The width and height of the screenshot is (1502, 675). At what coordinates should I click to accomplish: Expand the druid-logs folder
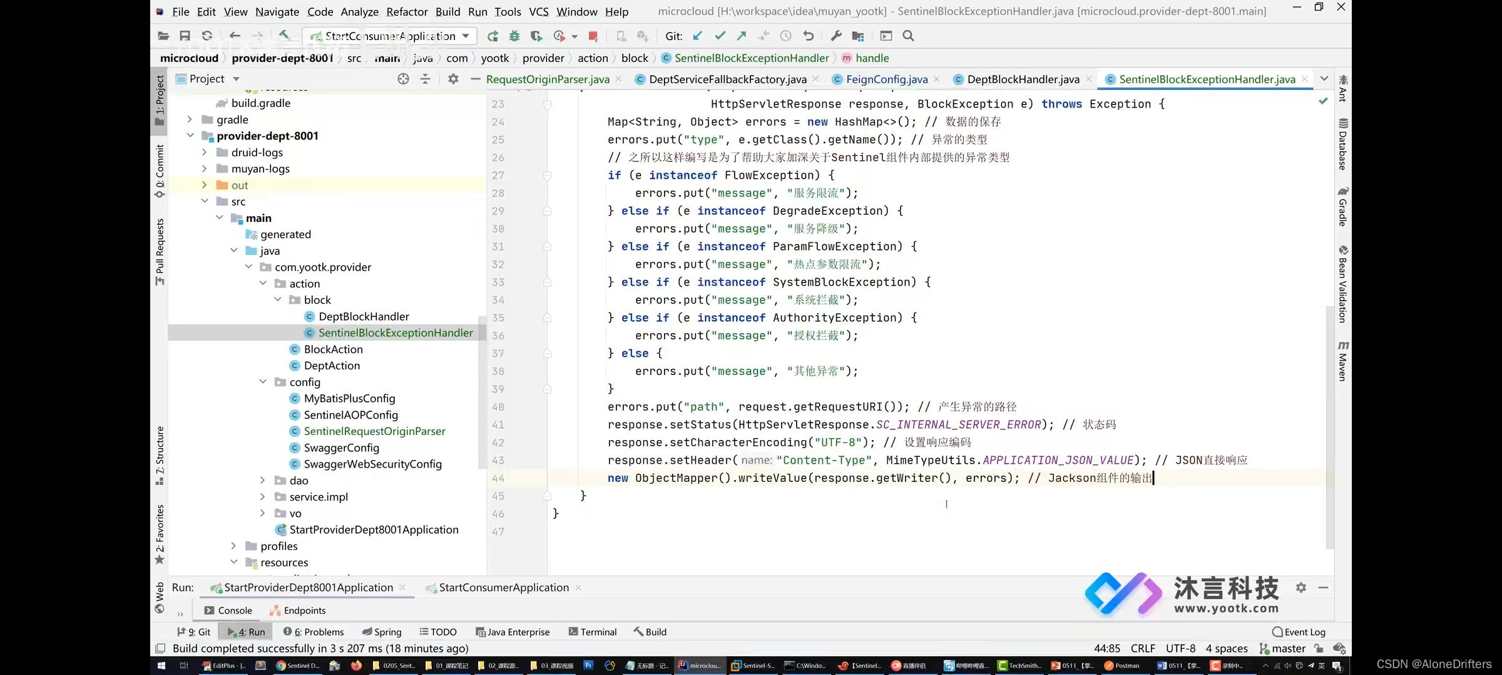(x=204, y=152)
